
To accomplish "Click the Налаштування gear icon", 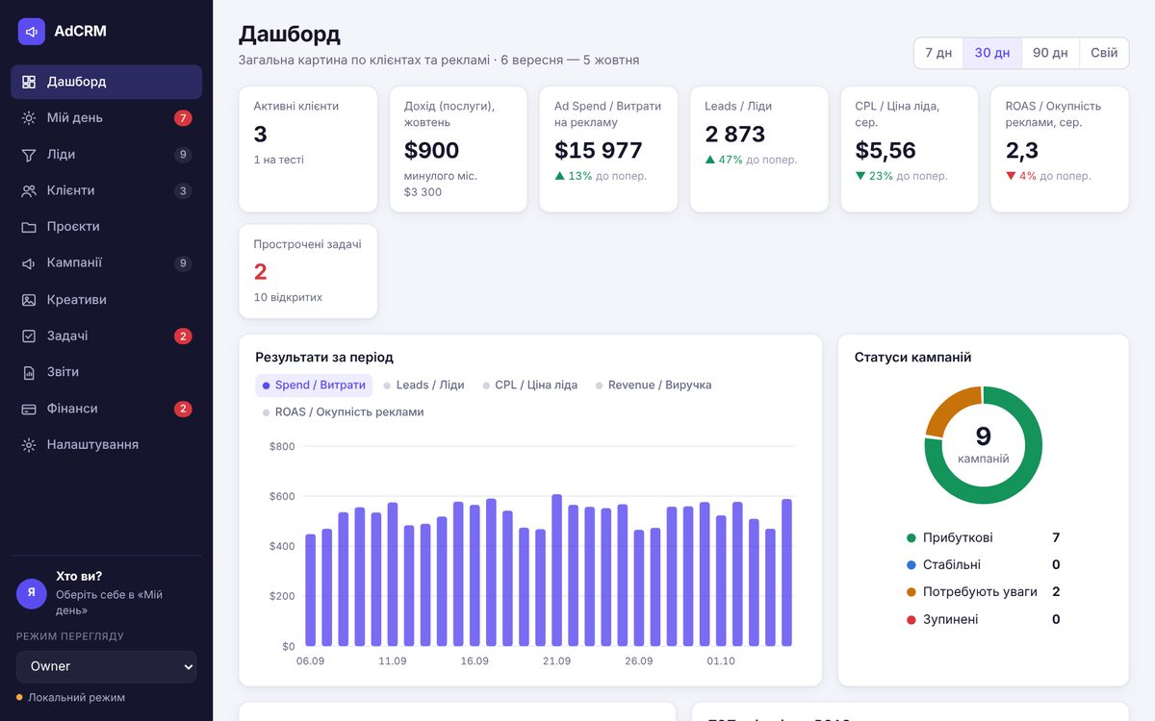I will [29, 445].
